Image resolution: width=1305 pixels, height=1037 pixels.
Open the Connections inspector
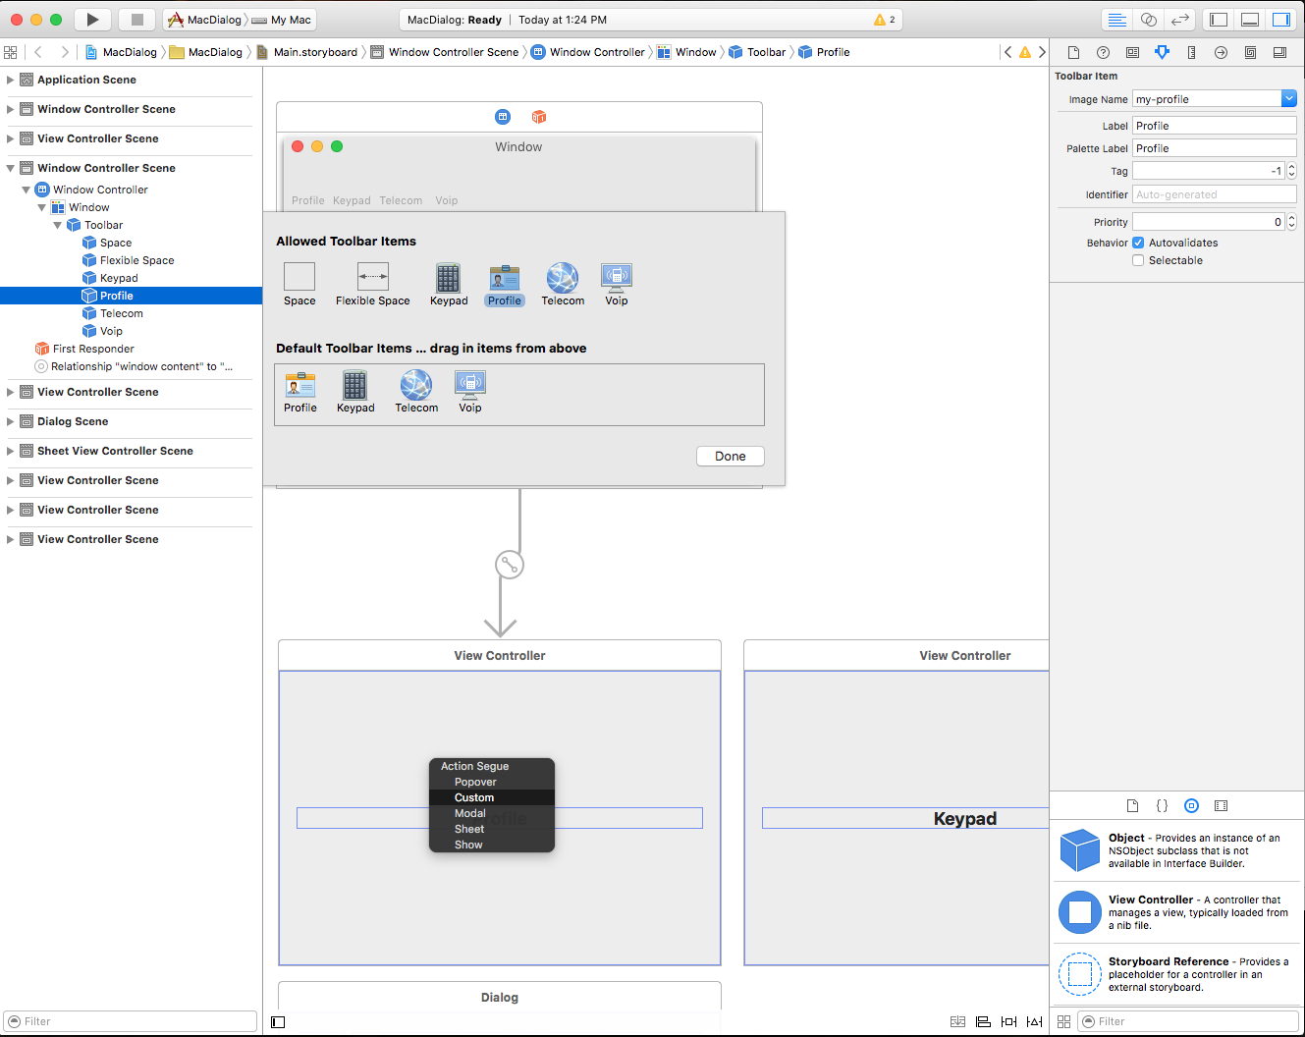1221,51
